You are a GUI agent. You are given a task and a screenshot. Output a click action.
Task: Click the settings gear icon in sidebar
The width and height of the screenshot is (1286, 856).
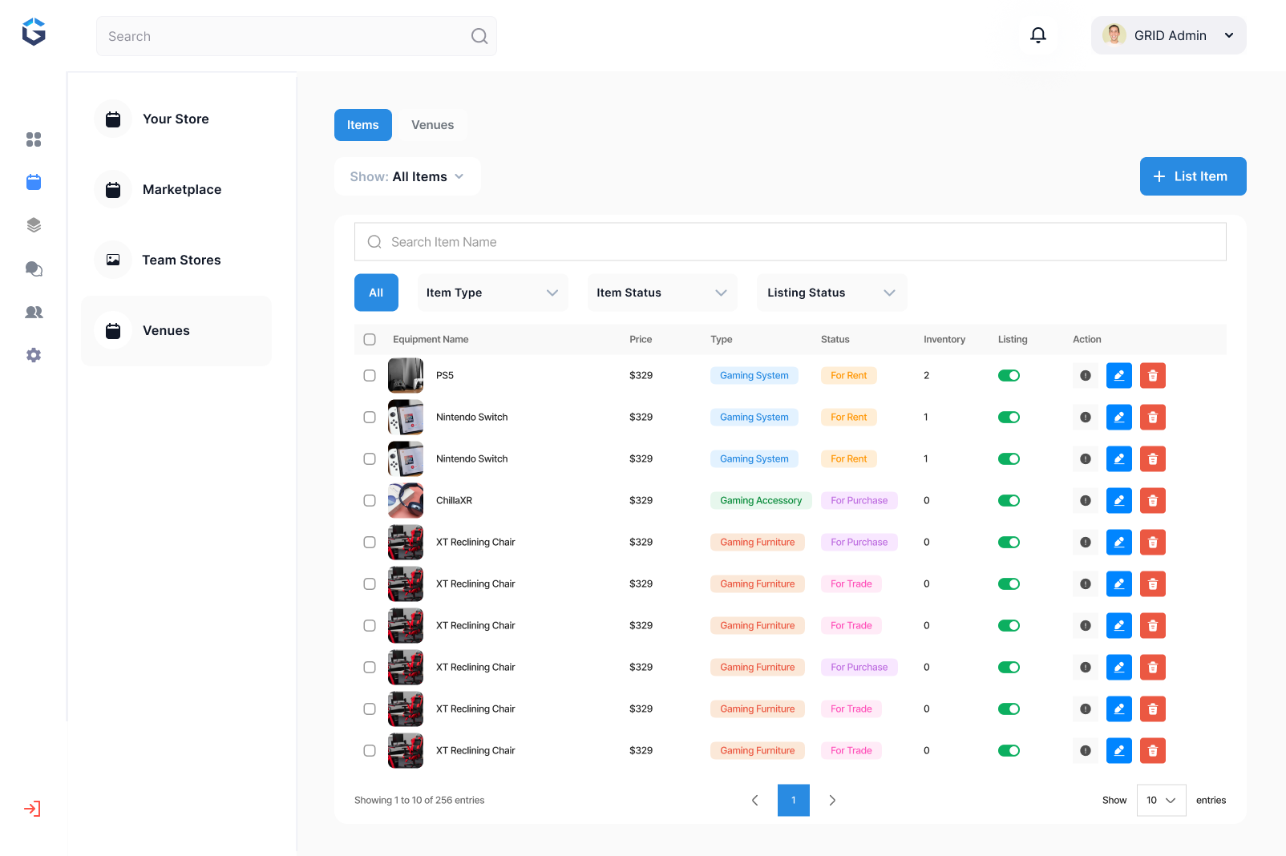[x=34, y=355]
